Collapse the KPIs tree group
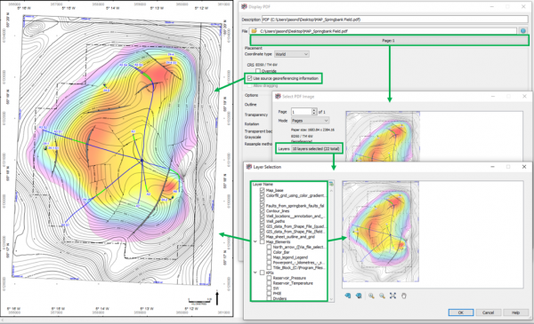Viewport: 534px width, 324px height. [x=255, y=273]
